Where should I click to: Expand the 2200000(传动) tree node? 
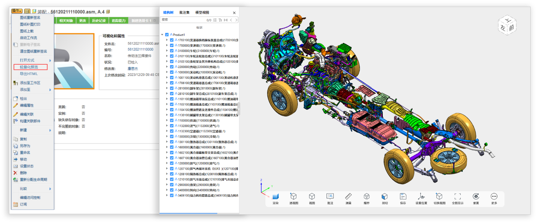pyautogui.click(x=167, y=67)
